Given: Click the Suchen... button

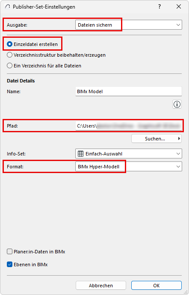Looking at the screenshot, I should pos(157,139).
